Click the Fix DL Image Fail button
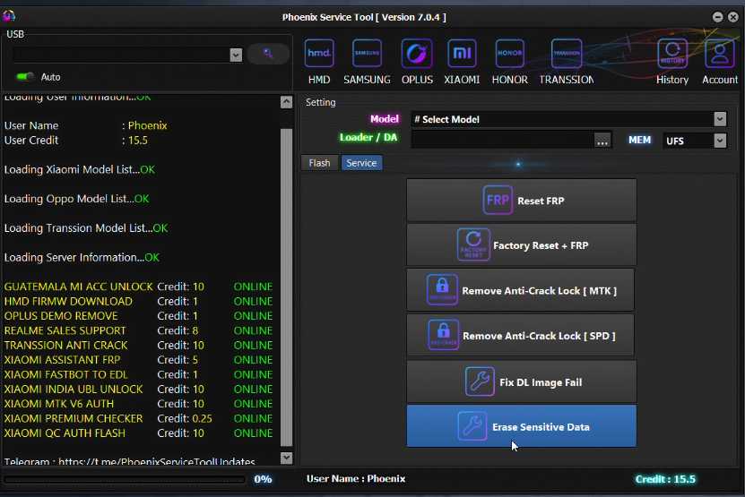Viewport: 745px width, 497px height. pyautogui.click(x=521, y=381)
